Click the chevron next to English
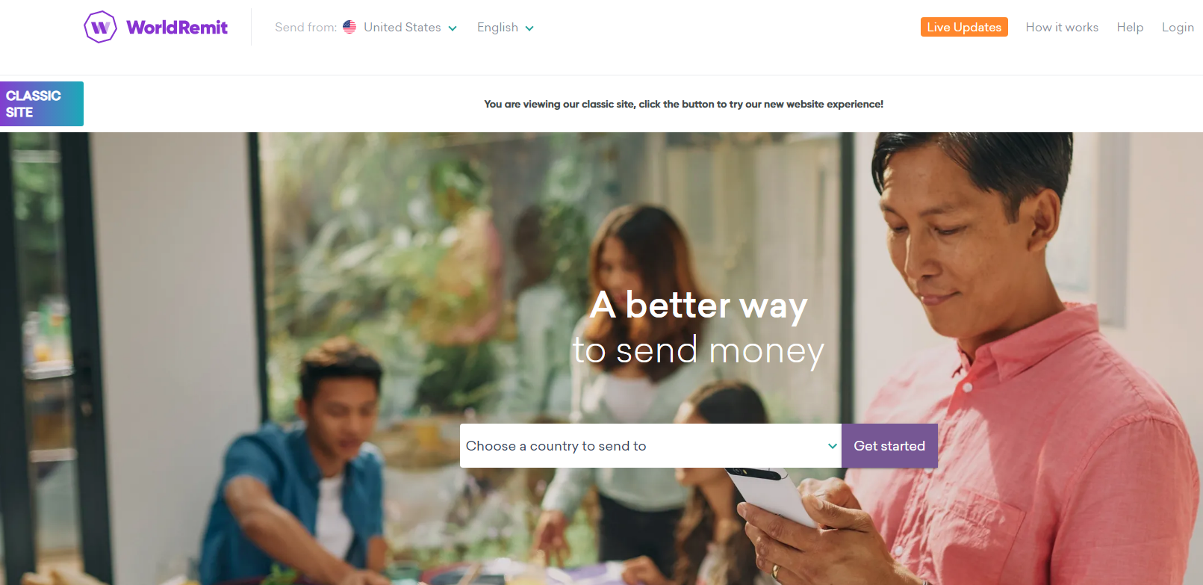Image resolution: width=1203 pixels, height=585 pixels. 529,28
